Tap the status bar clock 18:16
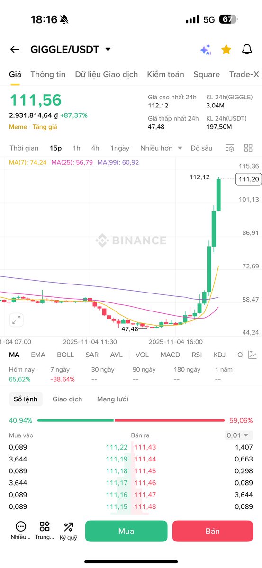Viewport: 262px width, 568px height. [x=44, y=19]
